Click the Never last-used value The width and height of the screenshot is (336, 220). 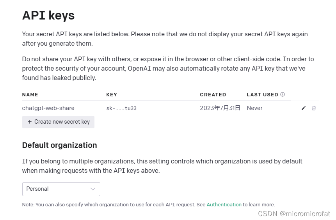click(x=254, y=108)
